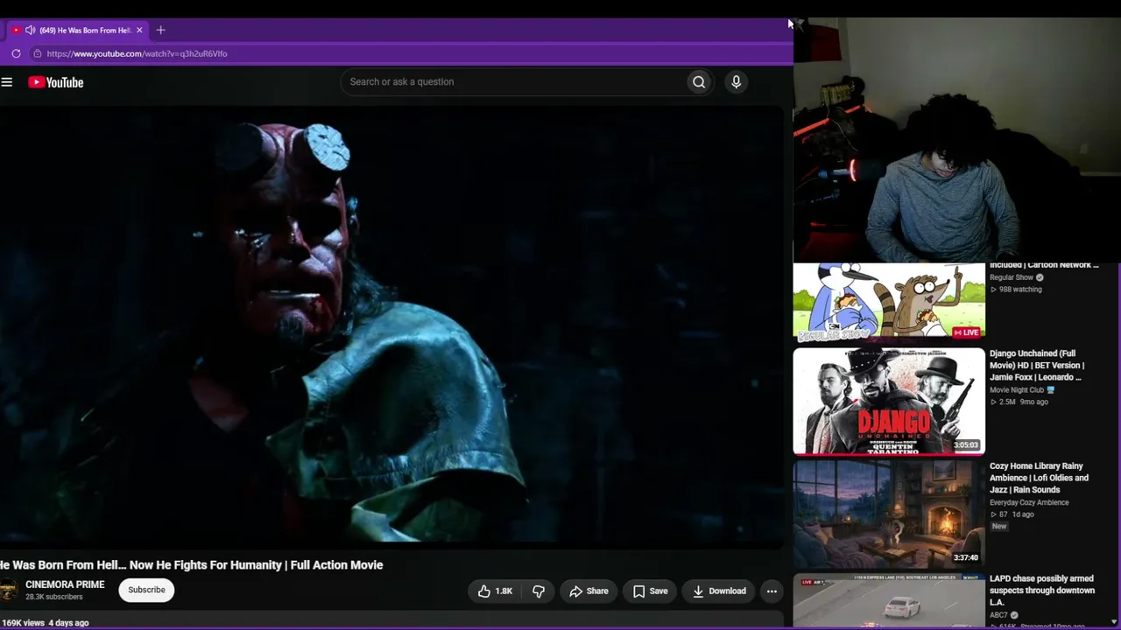
Task: Go to the YouTube home logo
Action: [x=55, y=82]
